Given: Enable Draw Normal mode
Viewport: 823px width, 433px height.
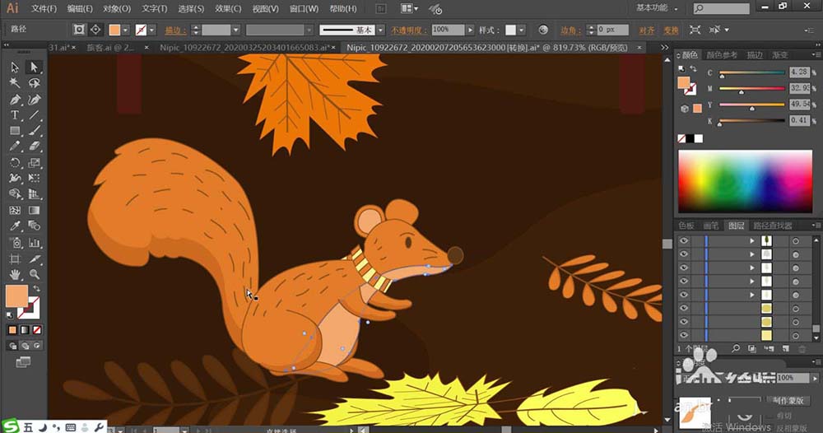Looking at the screenshot, I should 12,346.
